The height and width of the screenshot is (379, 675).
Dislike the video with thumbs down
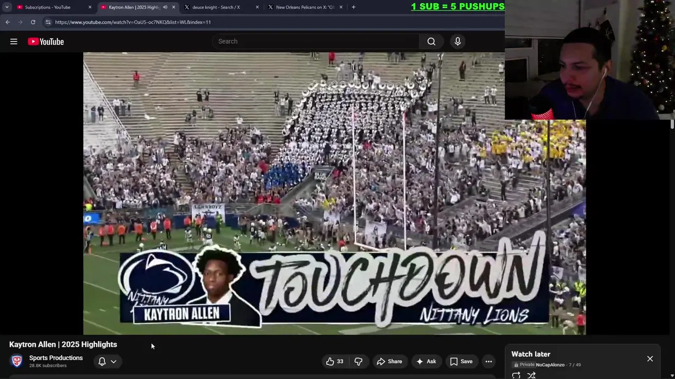[359, 361]
